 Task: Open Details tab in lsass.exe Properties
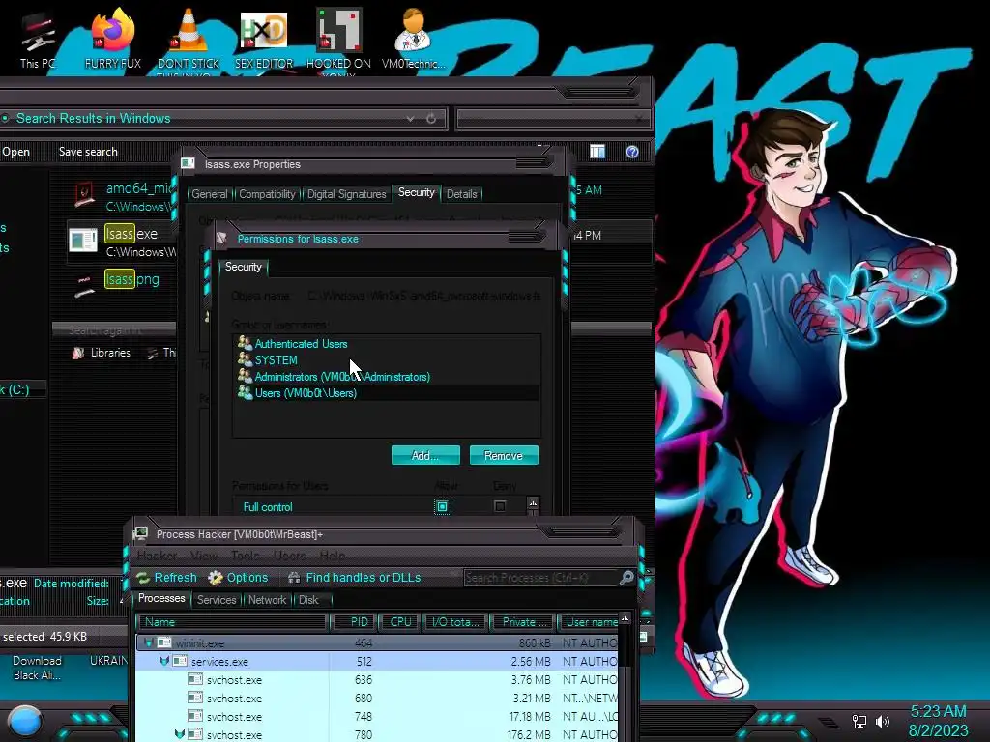[461, 193]
